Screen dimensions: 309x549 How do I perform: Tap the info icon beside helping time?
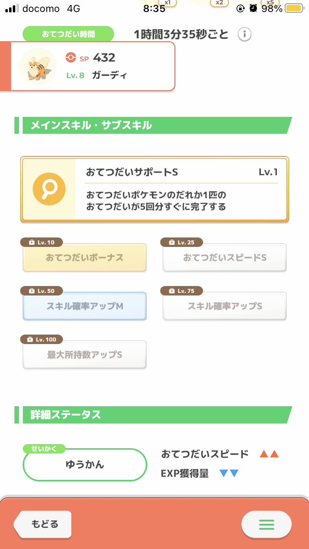tap(244, 34)
